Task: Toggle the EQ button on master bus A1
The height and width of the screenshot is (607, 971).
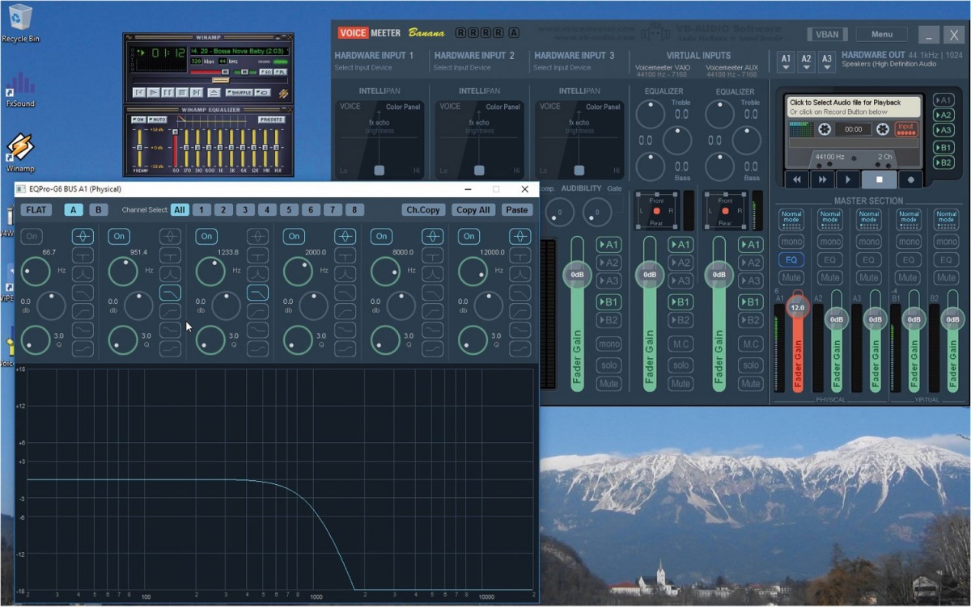Action: pyautogui.click(x=791, y=260)
